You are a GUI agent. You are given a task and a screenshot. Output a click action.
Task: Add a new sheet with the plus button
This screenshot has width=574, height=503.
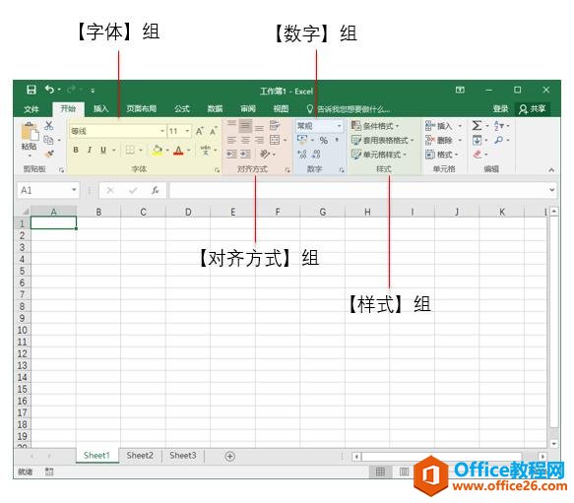click(229, 456)
